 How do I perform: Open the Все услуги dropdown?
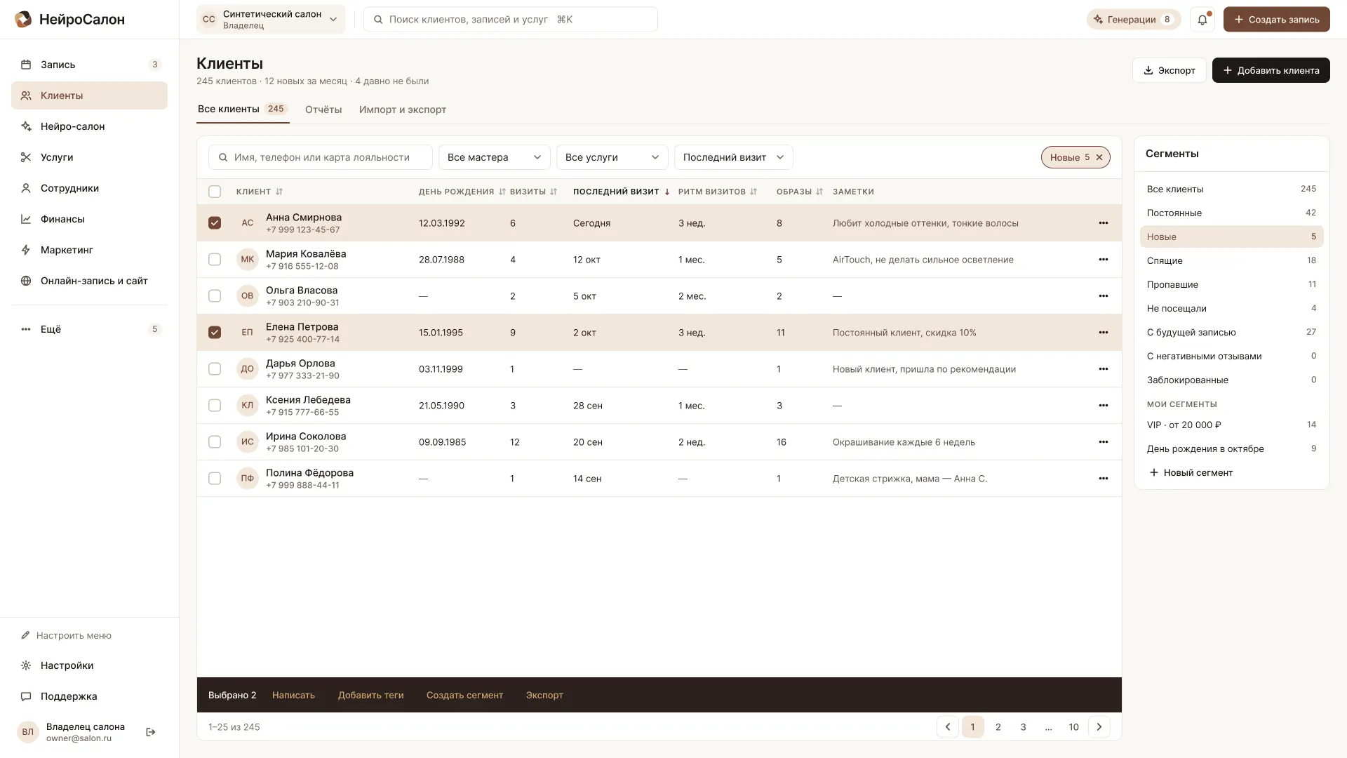click(x=612, y=157)
